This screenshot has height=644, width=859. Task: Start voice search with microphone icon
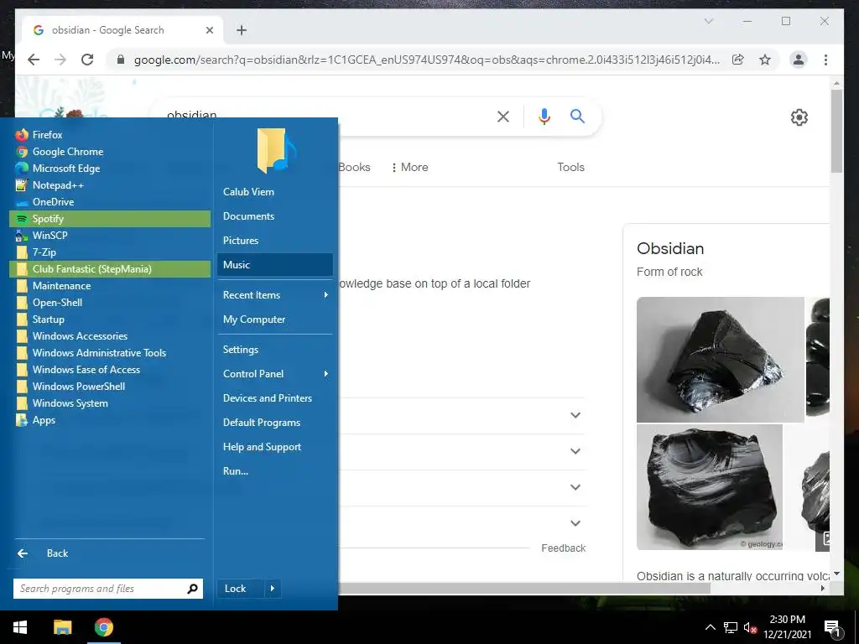(544, 116)
